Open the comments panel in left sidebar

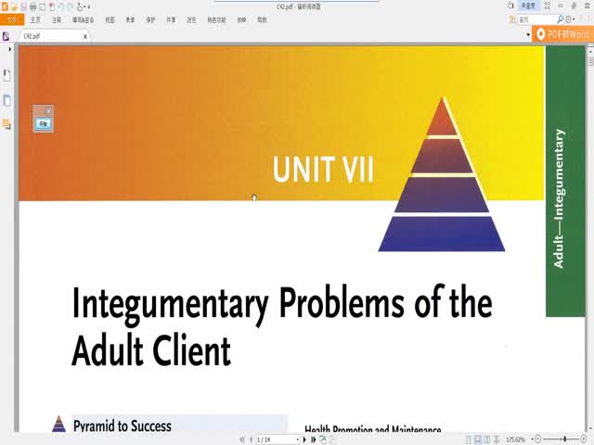6,124
